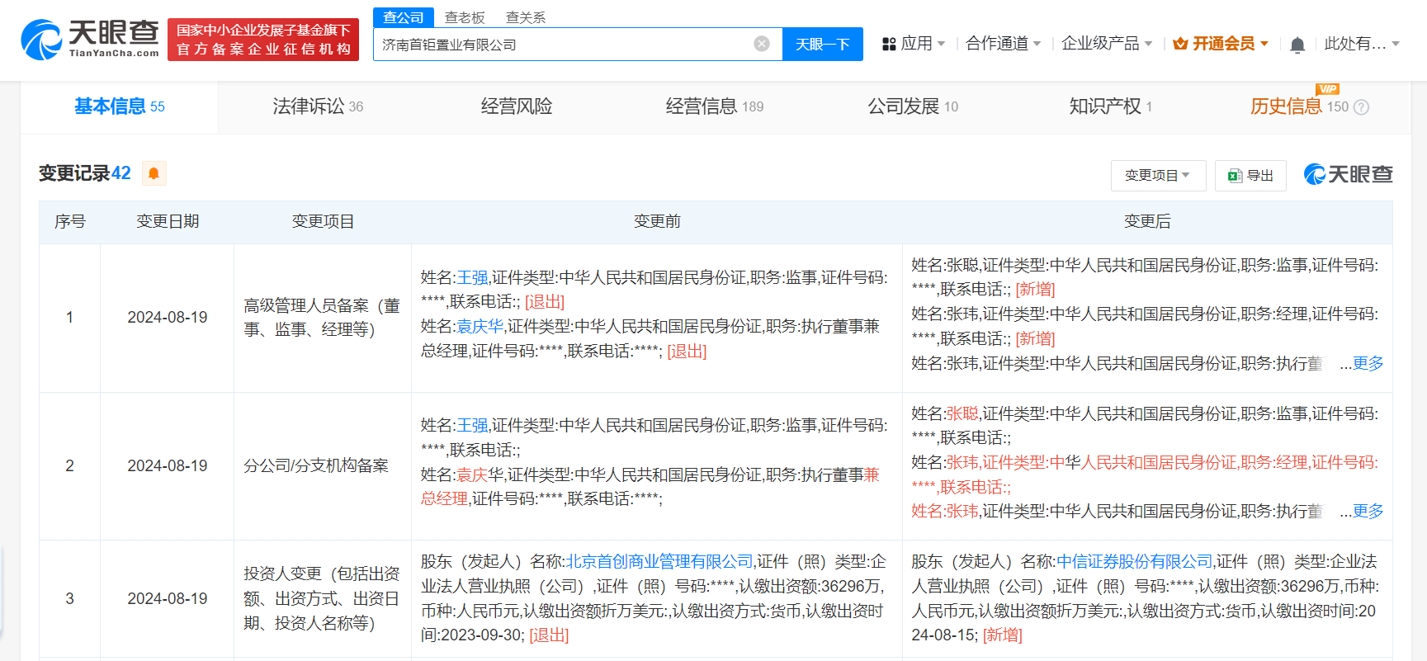Click the help question mark near 历史信息
1427x661 pixels.
(1362, 107)
